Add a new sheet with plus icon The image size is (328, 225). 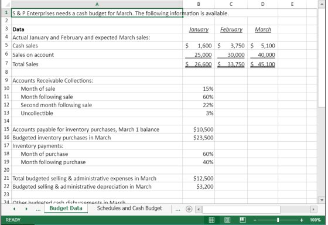pyautogui.click(x=189, y=209)
